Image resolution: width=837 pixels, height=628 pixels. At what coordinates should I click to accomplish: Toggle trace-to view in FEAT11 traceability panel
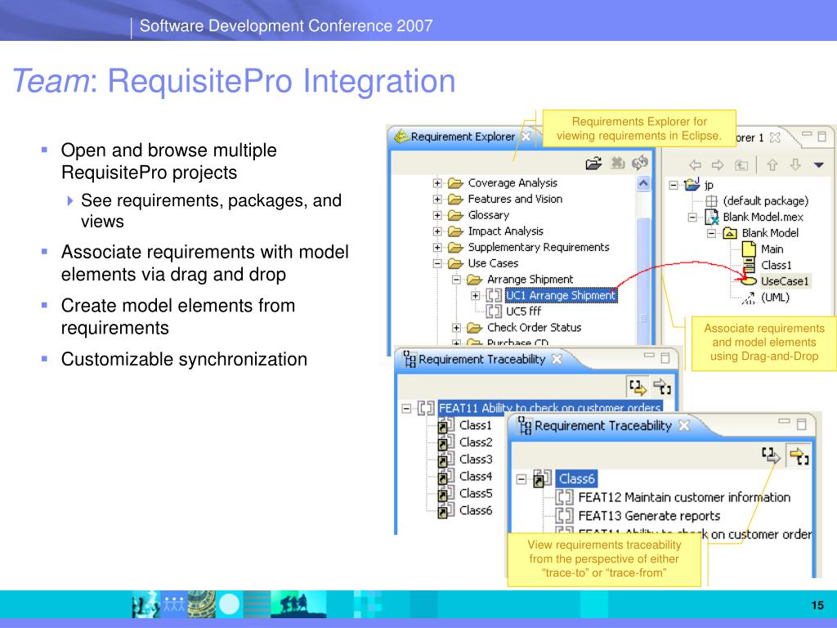pyautogui.click(x=638, y=387)
